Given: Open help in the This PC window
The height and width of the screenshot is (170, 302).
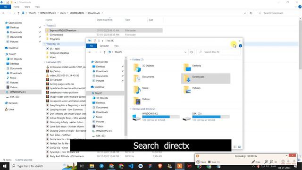Looking at the screenshot, I should pyautogui.click(x=240, y=46).
